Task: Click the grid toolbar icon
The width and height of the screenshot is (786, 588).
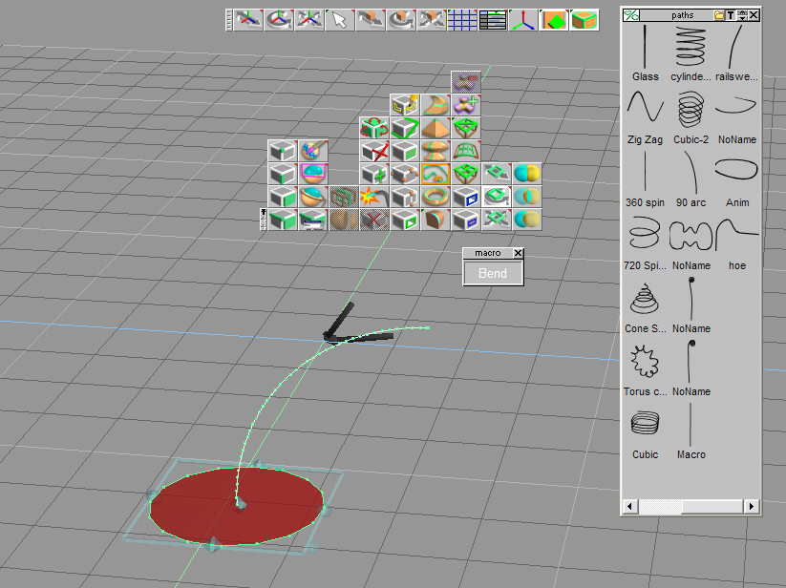Action: tap(462, 19)
